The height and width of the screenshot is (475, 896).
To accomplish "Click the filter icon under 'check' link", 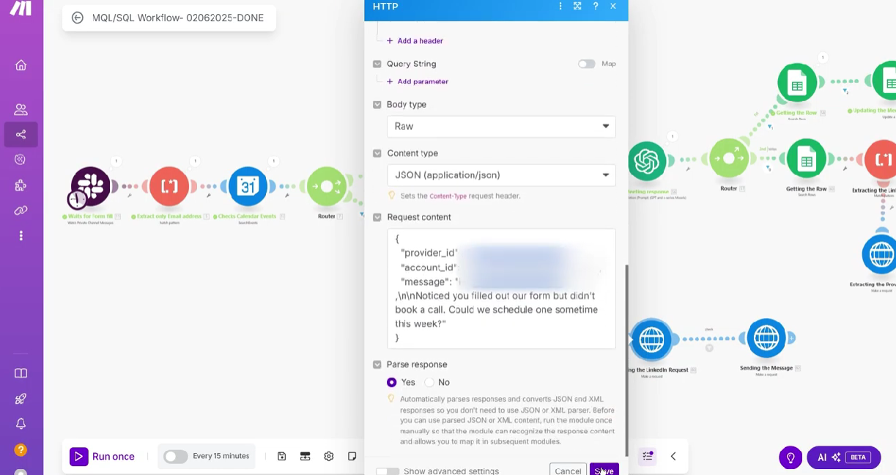I will (709, 348).
